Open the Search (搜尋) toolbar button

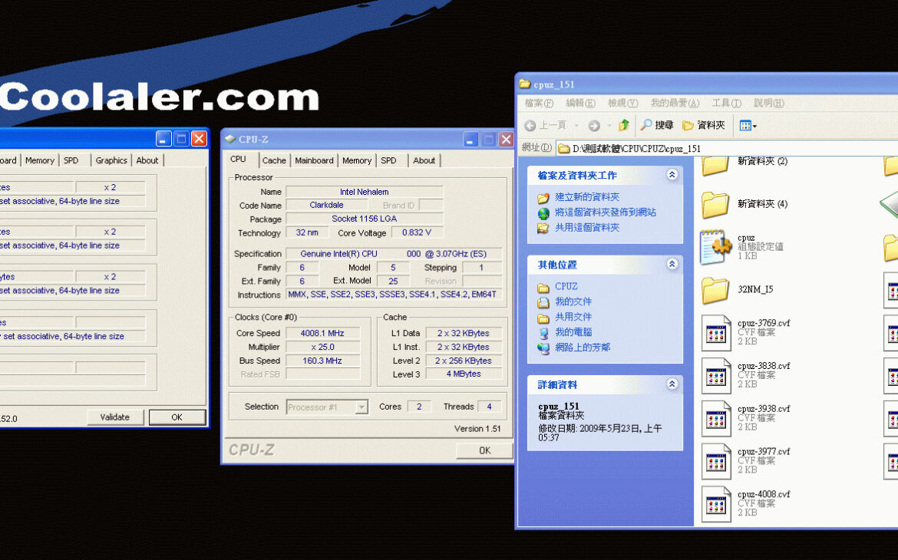[x=657, y=125]
